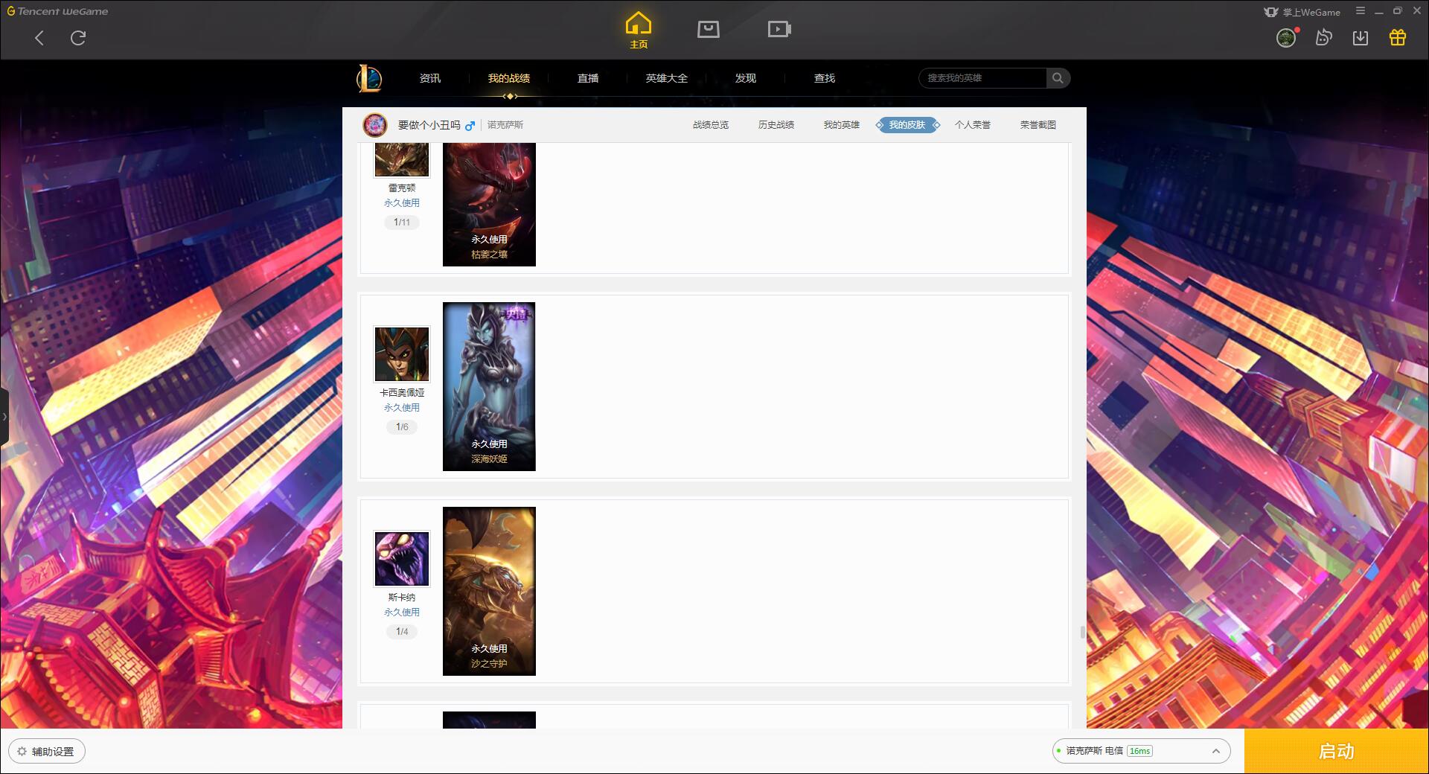Open the user avatar profile
The width and height of the screenshot is (1429, 774).
[x=1286, y=38]
